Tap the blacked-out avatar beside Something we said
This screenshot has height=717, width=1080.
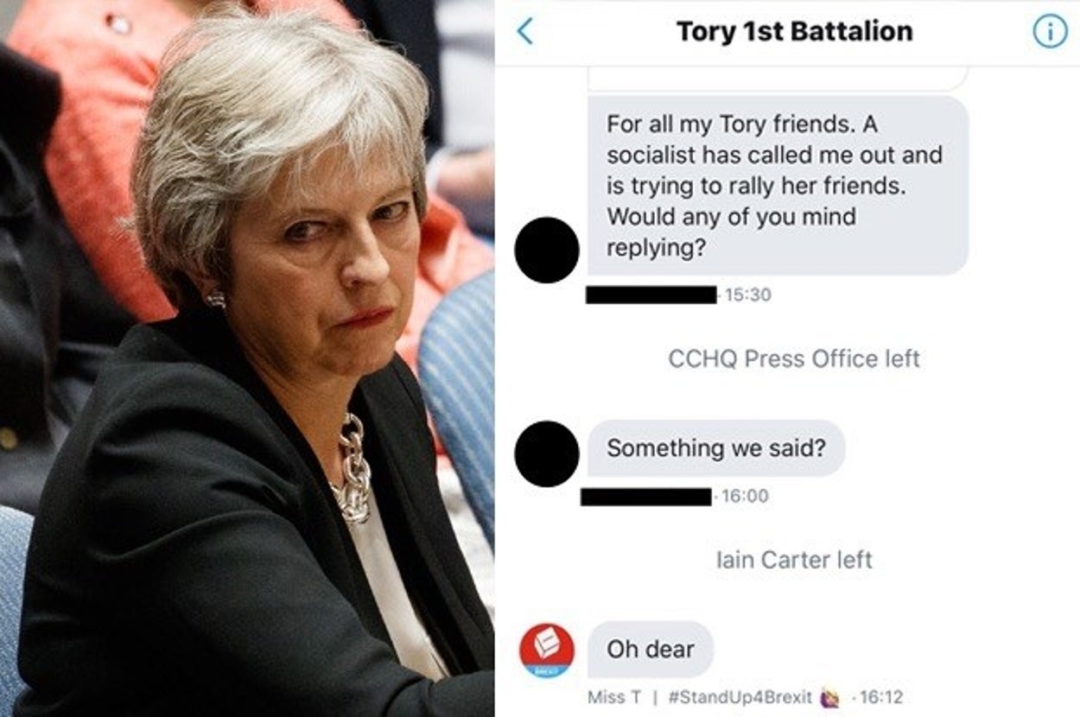[547, 454]
